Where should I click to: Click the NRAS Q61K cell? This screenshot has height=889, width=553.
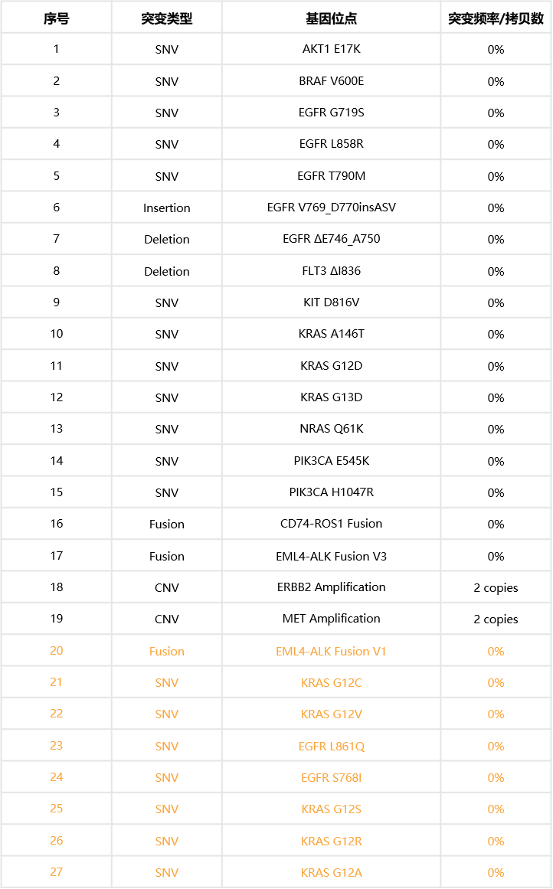tap(331, 429)
